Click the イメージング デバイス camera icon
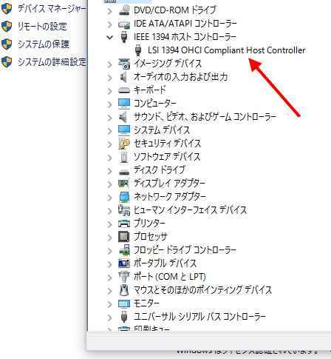331x359 pixels. [124, 64]
